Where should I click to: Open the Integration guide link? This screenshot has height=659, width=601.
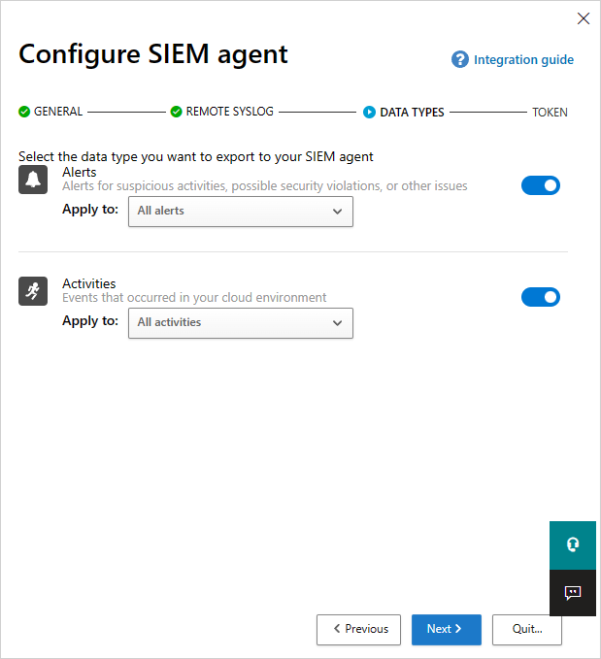point(523,60)
